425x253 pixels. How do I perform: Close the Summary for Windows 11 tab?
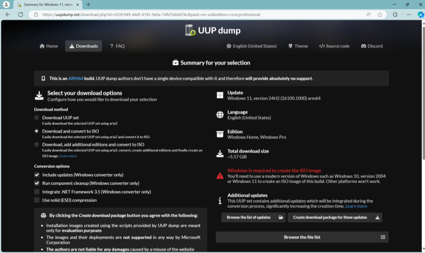[77, 5]
